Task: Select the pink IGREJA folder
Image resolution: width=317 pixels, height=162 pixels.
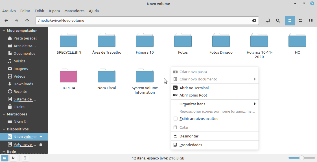Action: pos(69,79)
